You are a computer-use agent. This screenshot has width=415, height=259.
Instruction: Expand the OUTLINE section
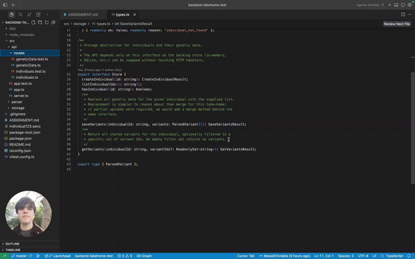pos(12,244)
